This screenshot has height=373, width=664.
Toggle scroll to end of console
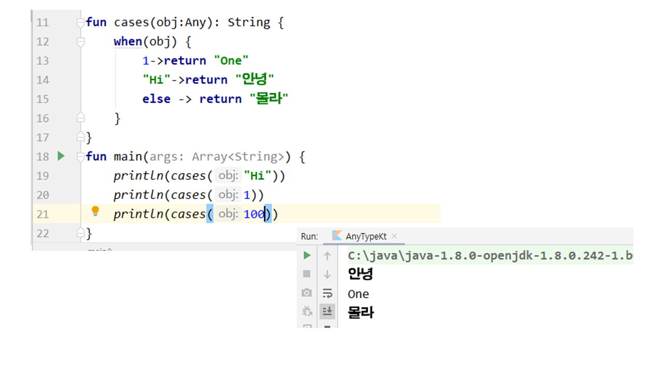click(x=327, y=311)
